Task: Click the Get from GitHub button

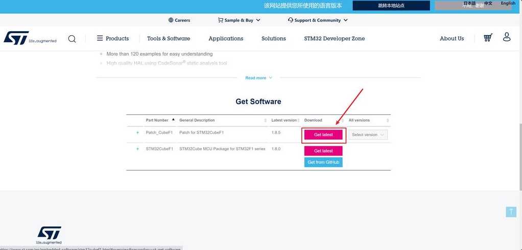Action: click(x=323, y=162)
